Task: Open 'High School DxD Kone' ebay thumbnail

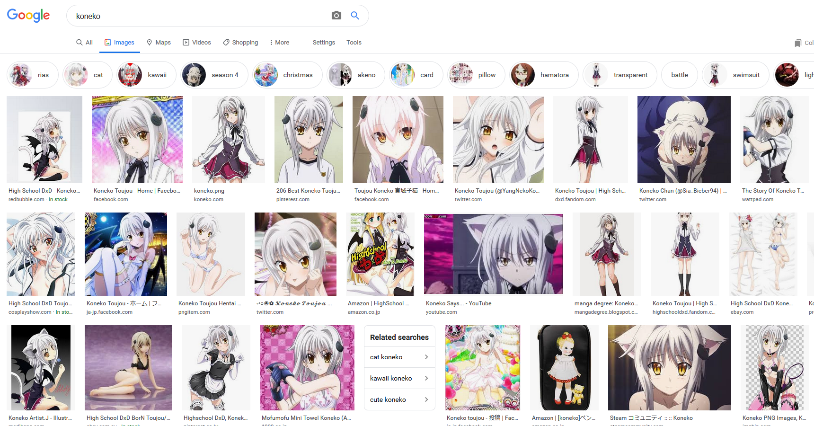Action: [763, 254]
